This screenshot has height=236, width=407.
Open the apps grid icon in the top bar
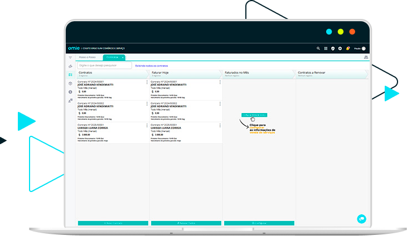click(x=326, y=48)
